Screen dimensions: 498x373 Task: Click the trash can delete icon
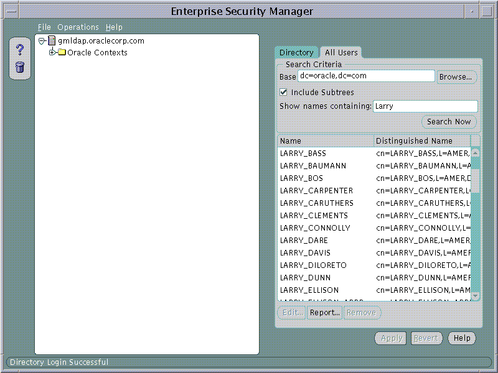pos(20,67)
